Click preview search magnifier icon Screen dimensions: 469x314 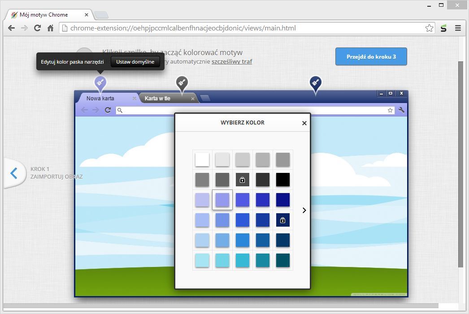click(x=120, y=110)
